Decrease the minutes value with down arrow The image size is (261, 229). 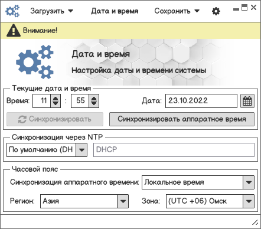[94, 104]
